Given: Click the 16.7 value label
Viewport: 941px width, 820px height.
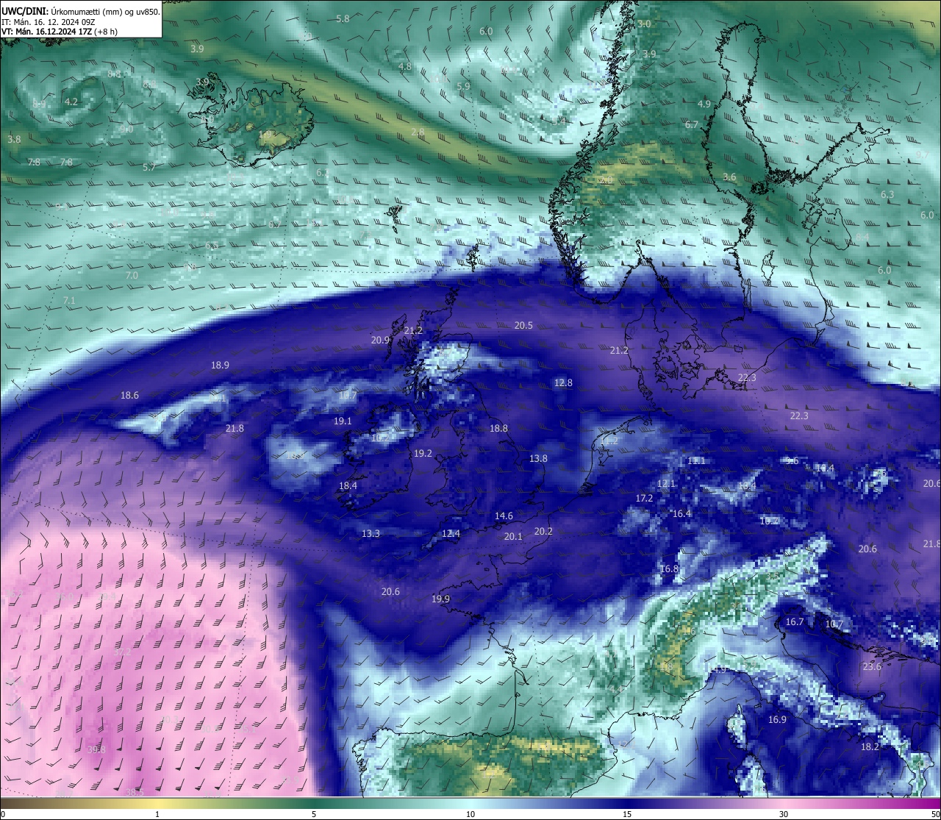Looking at the screenshot, I should click(x=795, y=621).
